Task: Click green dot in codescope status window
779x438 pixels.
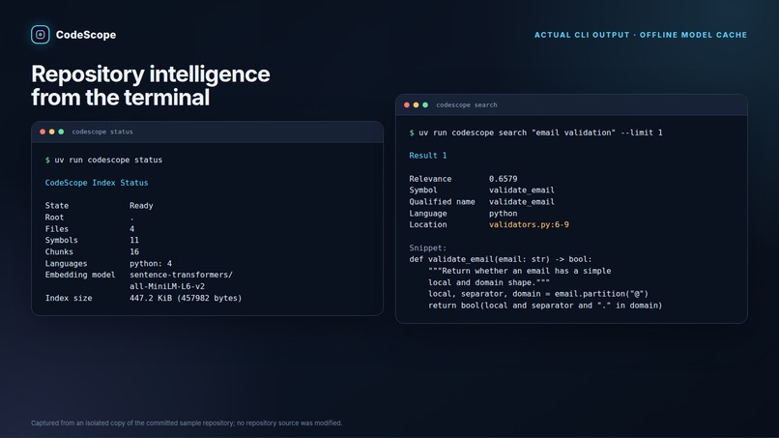Action: [61, 131]
